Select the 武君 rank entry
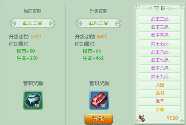The height and width of the screenshot is (125, 186). point(160,93)
